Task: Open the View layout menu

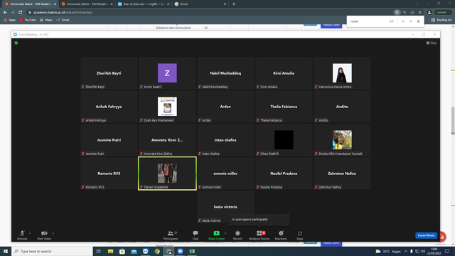Action: point(432,43)
